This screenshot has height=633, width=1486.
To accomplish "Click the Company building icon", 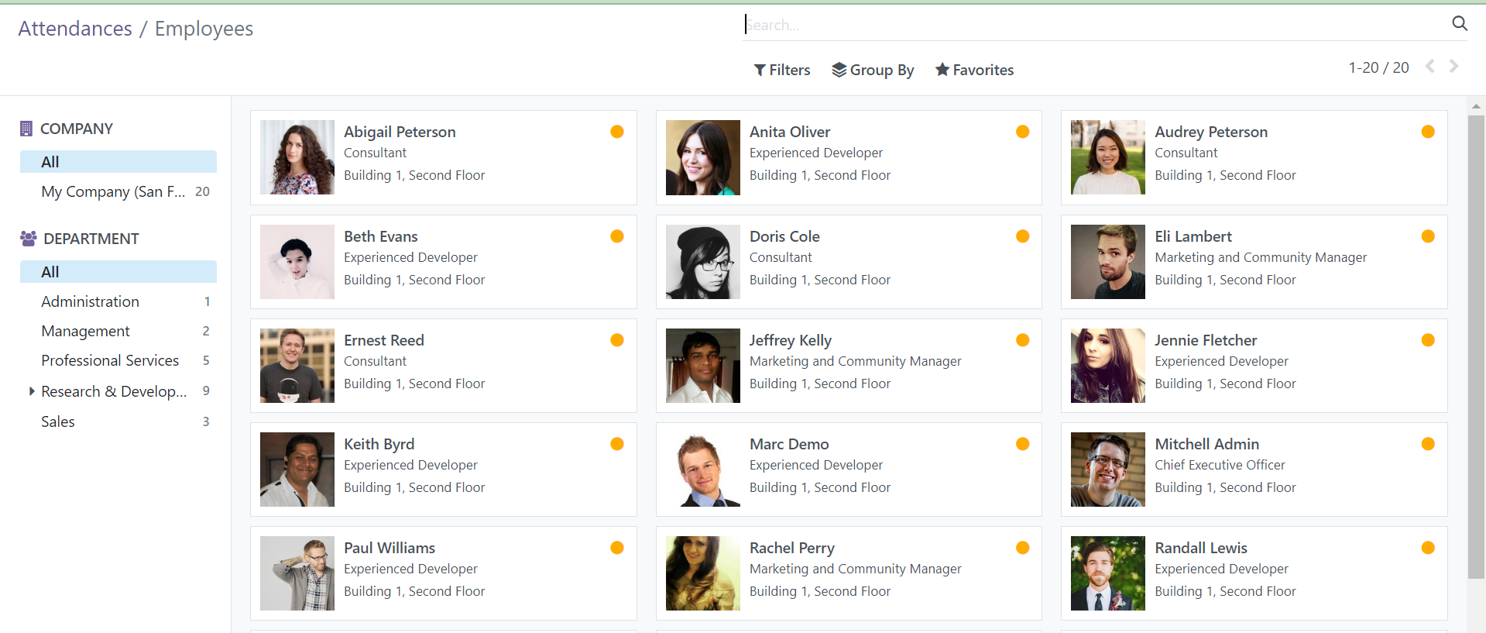I will 26,129.
